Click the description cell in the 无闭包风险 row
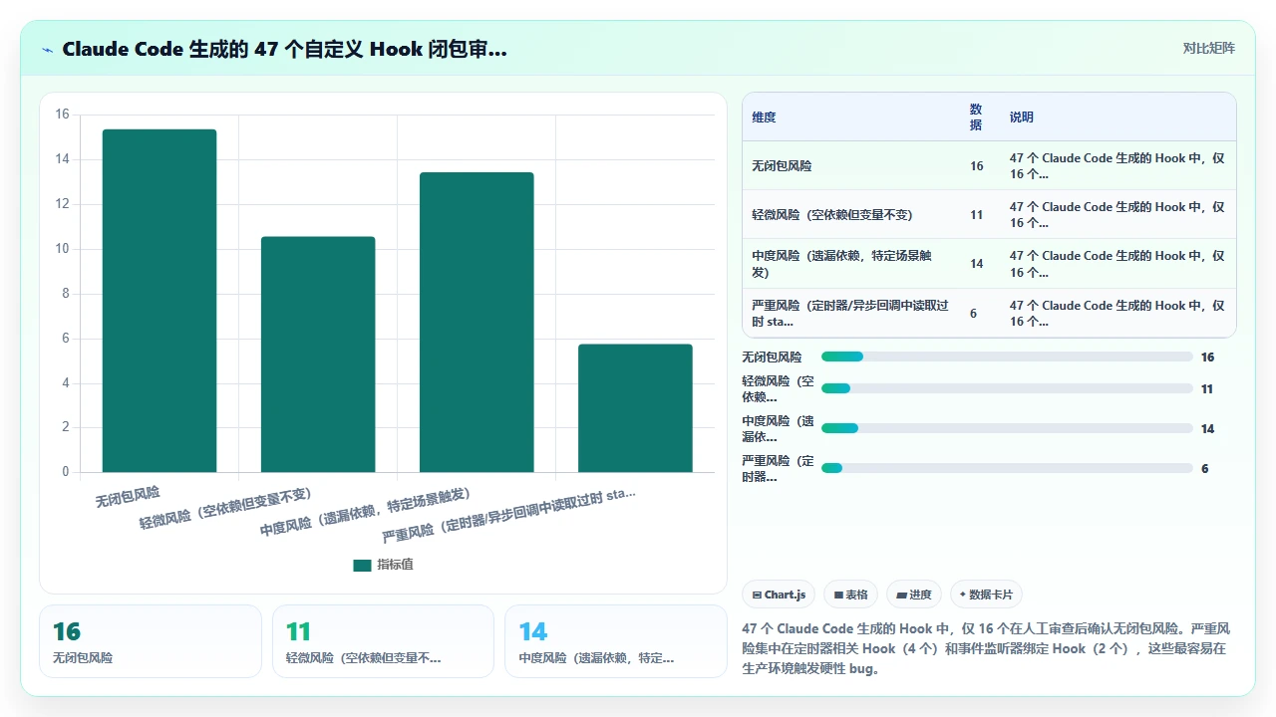Screen dimensions: 1276x717 pyautogui.click(x=1117, y=166)
